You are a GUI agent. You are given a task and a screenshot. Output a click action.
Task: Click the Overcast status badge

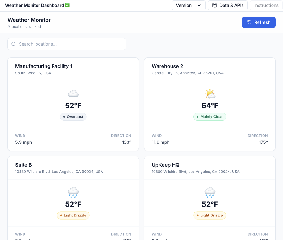tap(73, 117)
